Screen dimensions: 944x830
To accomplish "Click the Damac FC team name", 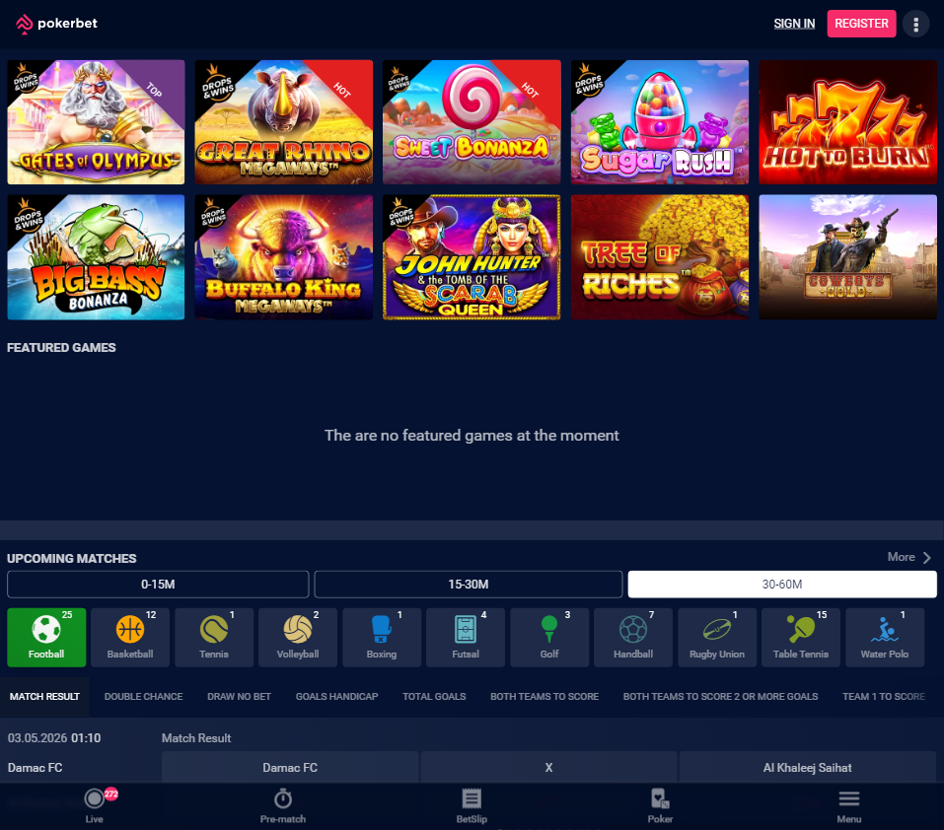I will point(35,768).
